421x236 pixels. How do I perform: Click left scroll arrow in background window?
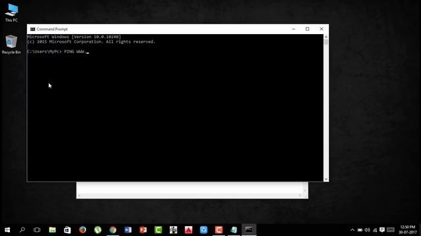[x=79, y=195]
